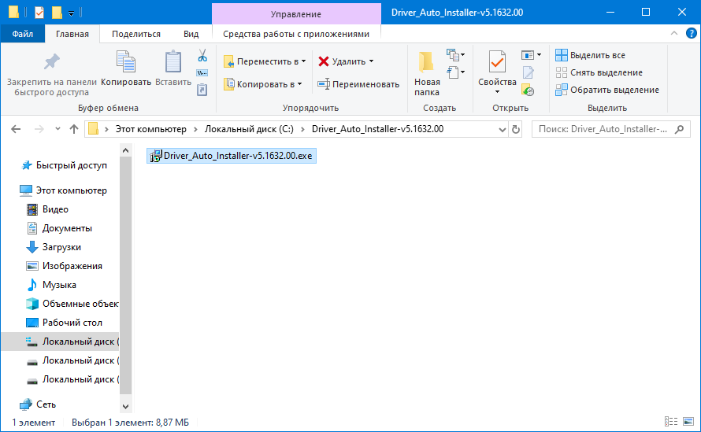Screen dimensions: 701x432
Task: Click the search magnifier icon
Action: [679, 129]
